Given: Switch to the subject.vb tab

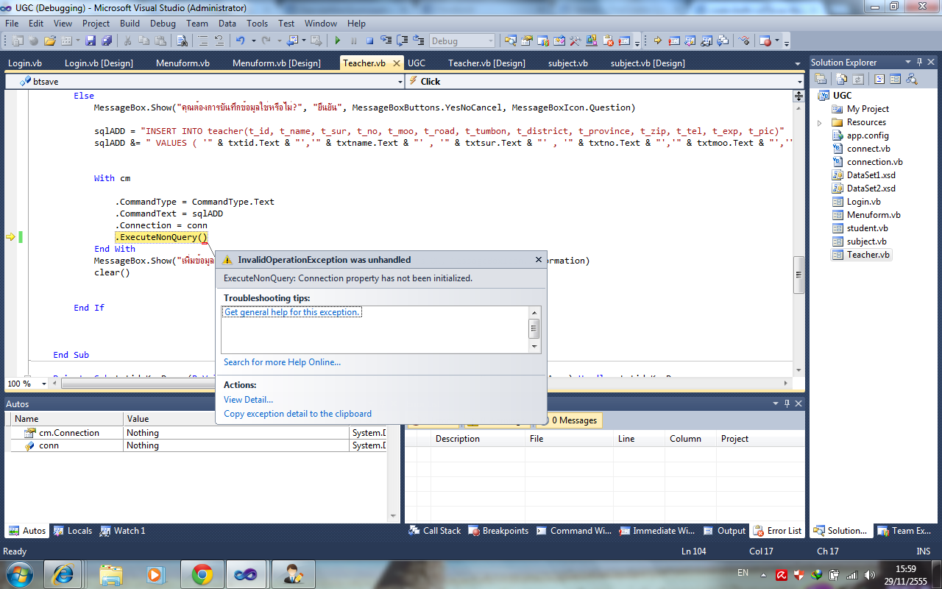Looking at the screenshot, I should pos(567,63).
